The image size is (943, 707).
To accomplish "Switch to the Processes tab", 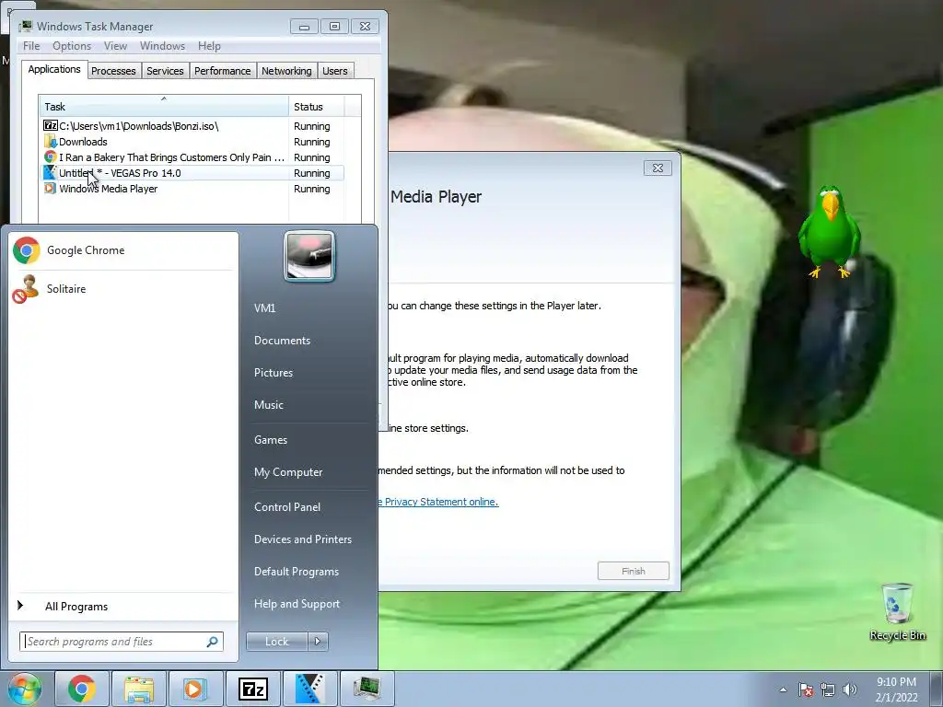I will coord(113,71).
